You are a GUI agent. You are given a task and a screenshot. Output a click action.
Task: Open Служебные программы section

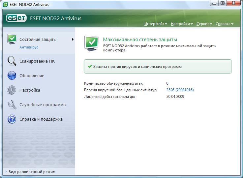(43, 105)
